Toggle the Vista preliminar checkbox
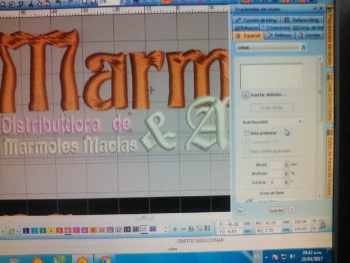The height and width of the screenshot is (263, 350). coord(246,133)
